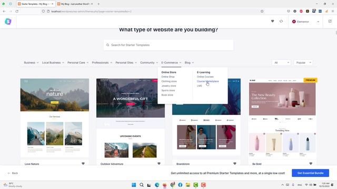Select Online Courses from the menu
Screen dimensions: 337x189
[x=205, y=77]
